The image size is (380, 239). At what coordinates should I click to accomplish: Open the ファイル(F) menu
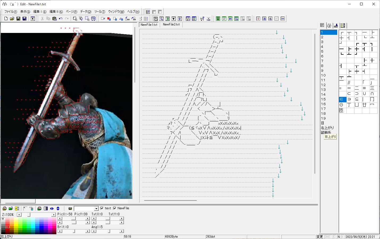point(11,12)
